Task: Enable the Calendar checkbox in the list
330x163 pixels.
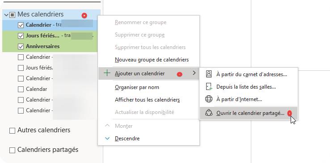Action: (x=21, y=89)
